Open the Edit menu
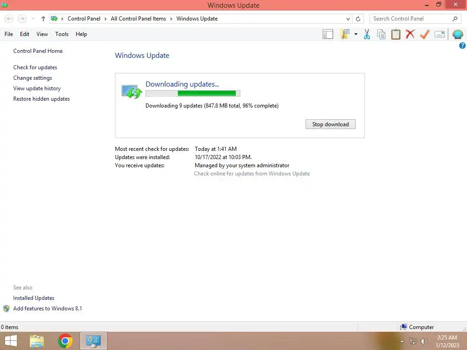This screenshot has height=350, width=467. point(25,34)
